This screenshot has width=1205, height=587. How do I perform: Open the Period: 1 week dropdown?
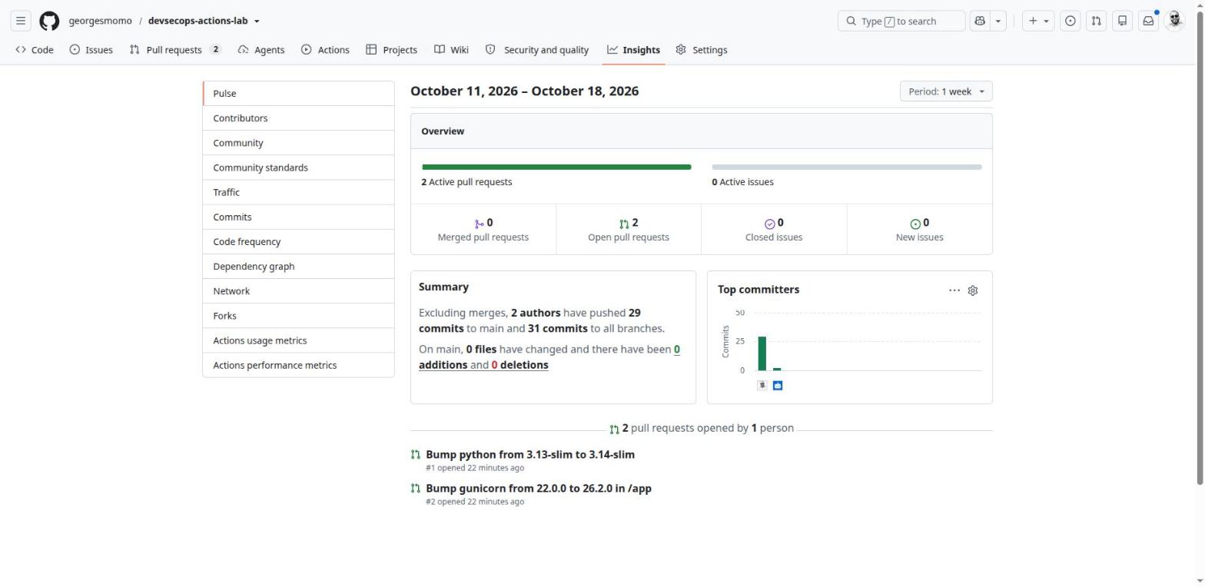(946, 91)
